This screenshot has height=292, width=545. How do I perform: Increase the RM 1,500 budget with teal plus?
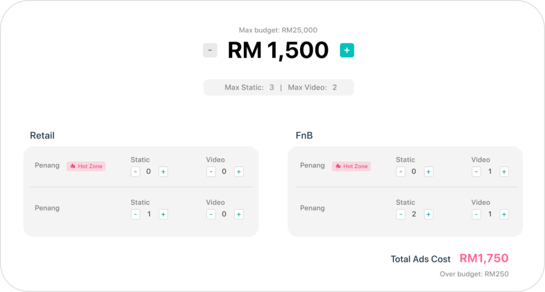347,50
